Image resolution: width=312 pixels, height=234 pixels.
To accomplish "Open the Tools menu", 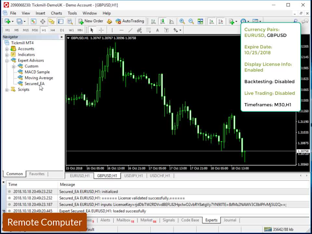I will pos(72,13).
